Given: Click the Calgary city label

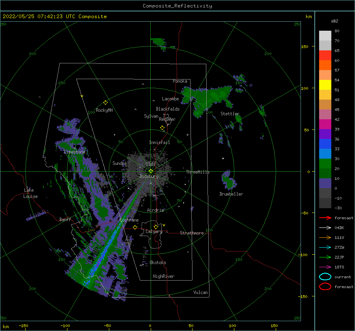Looking at the screenshot, I should (x=154, y=231).
